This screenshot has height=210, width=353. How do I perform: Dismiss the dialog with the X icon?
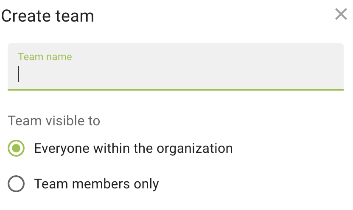click(x=341, y=14)
